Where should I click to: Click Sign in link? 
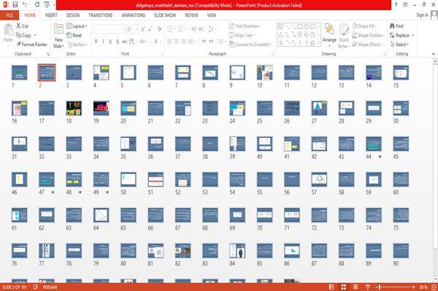tap(422, 15)
